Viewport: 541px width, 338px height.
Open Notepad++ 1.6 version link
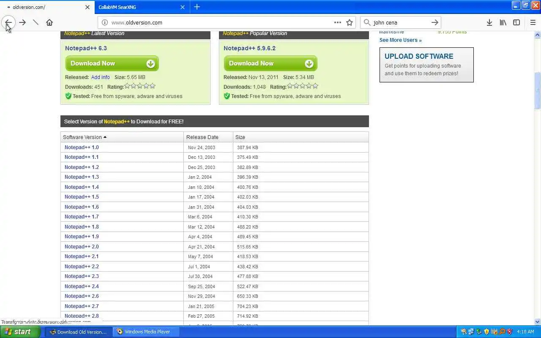point(82,207)
